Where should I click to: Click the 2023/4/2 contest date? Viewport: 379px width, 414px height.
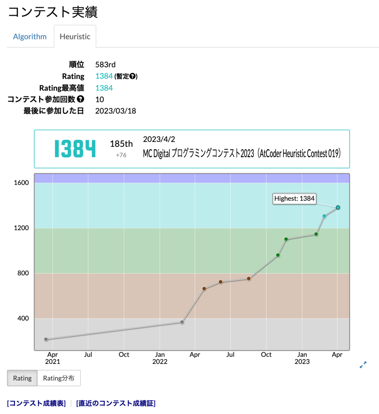[x=159, y=139]
